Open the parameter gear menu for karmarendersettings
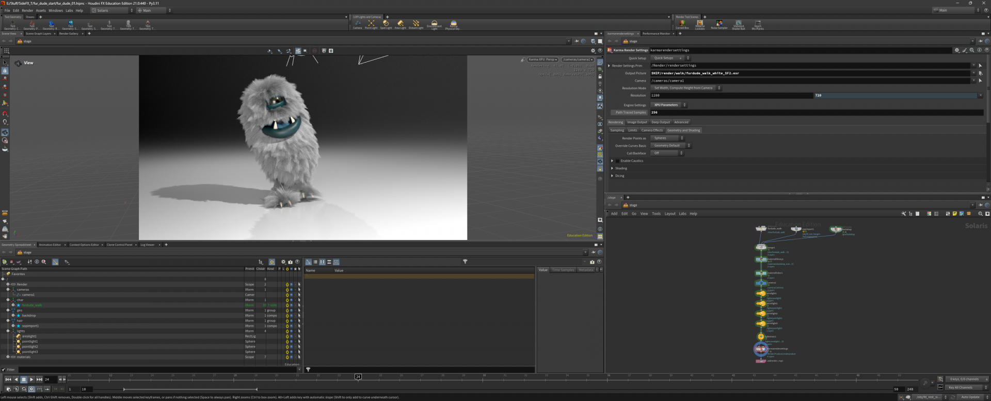This screenshot has width=991, height=401. 956,50
